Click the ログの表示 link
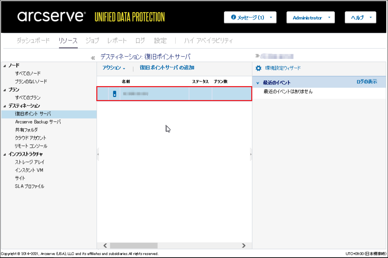Image resolution: width=388 pixels, height=258 pixels. (x=366, y=82)
